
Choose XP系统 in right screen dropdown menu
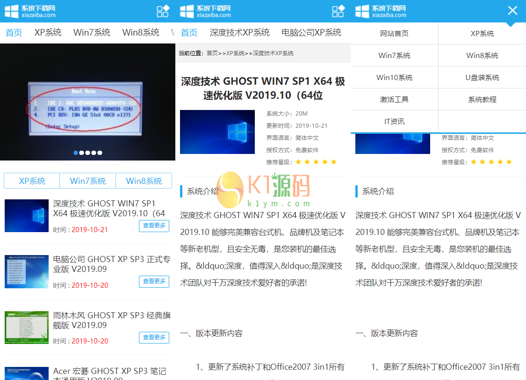pyautogui.click(x=483, y=34)
